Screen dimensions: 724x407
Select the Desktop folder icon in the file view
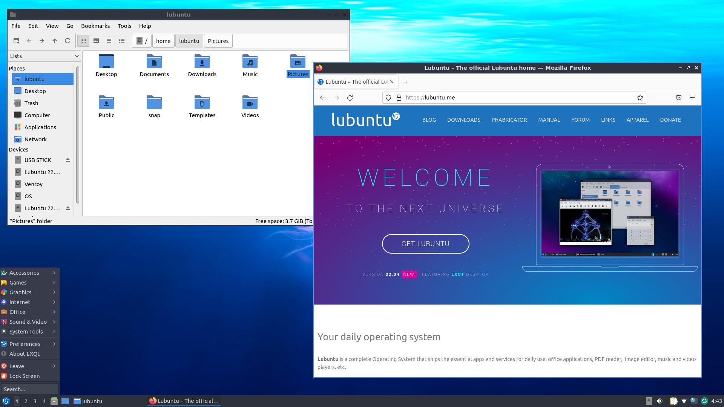tap(106, 66)
